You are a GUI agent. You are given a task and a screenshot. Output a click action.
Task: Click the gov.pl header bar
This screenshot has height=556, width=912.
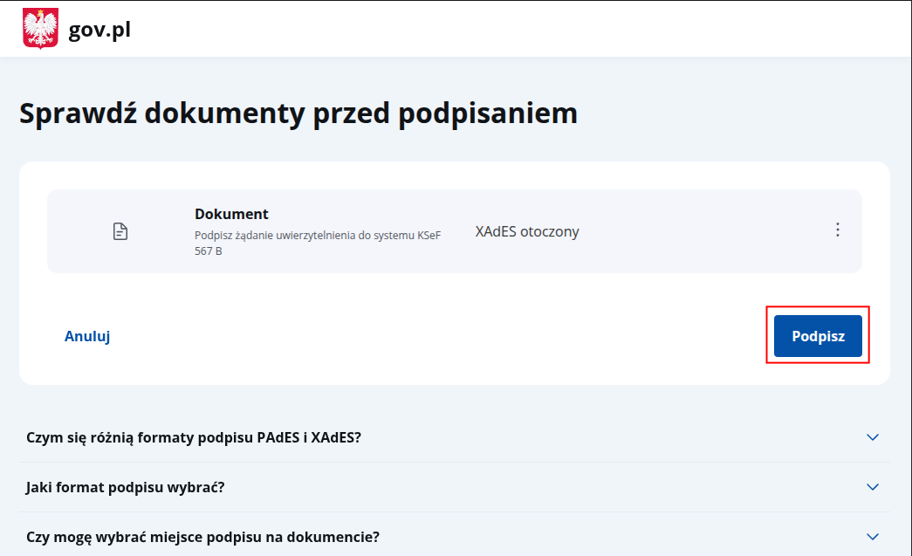[456, 27]
